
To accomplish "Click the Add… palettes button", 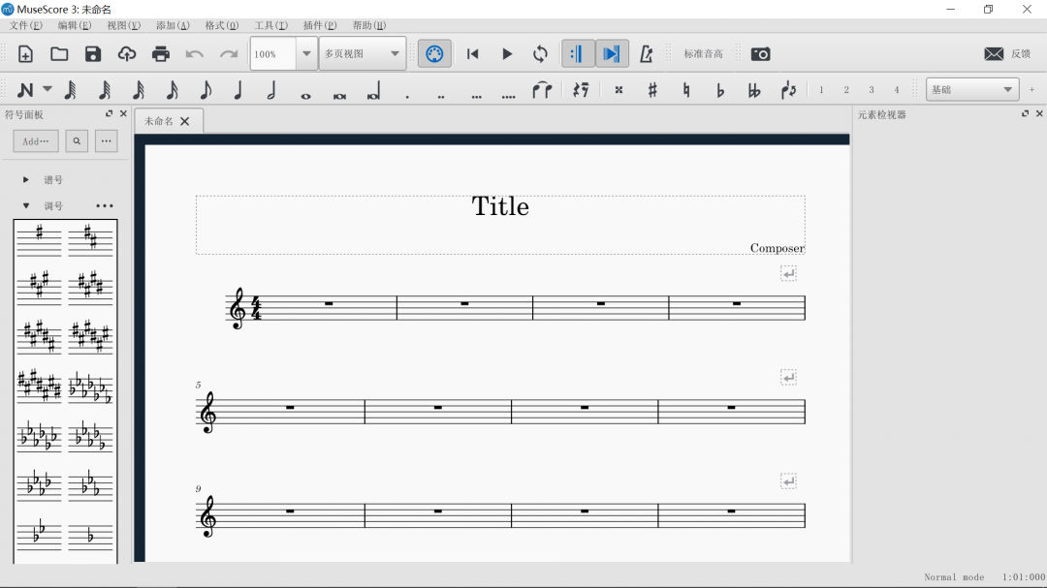I will tap(36, 141).
